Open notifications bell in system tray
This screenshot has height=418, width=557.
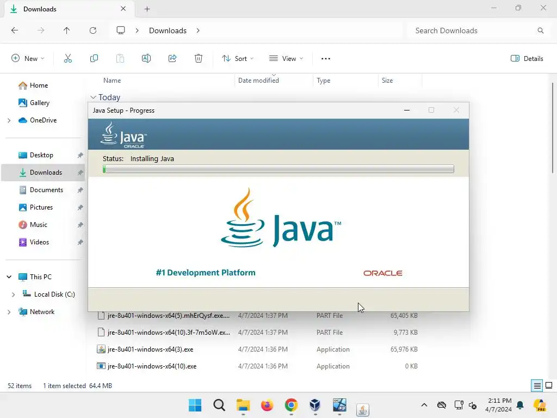point(521,405)
